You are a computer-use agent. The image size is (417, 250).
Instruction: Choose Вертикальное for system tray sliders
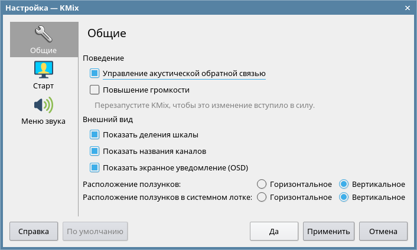[344, 197]
